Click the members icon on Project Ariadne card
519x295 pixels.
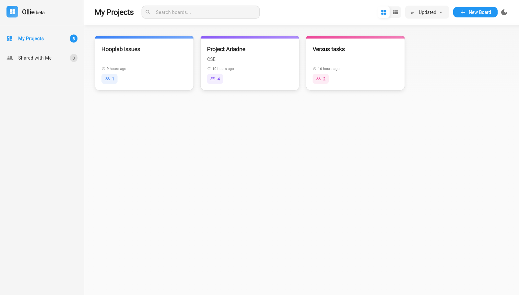coord(213,78)
